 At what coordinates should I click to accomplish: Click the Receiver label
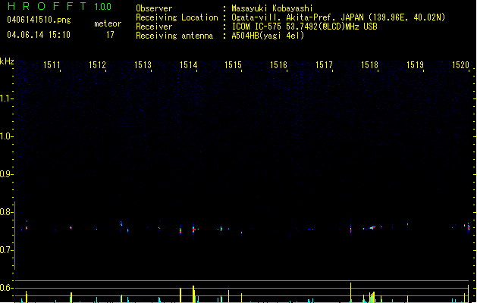(154, 27)
